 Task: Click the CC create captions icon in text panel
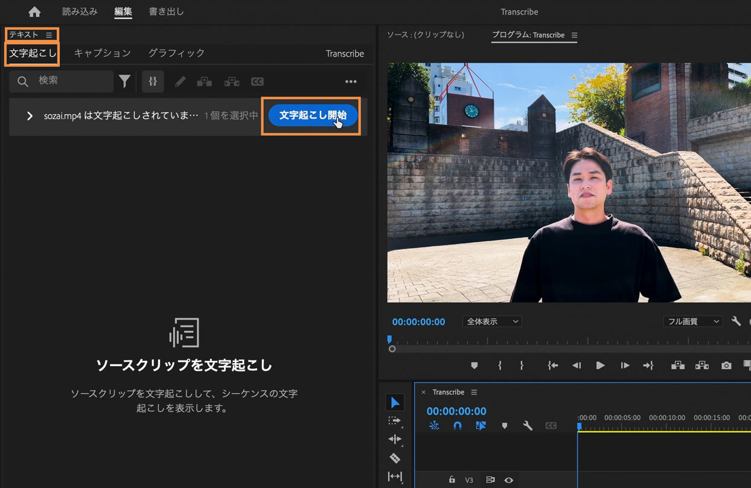coord(257,82)
